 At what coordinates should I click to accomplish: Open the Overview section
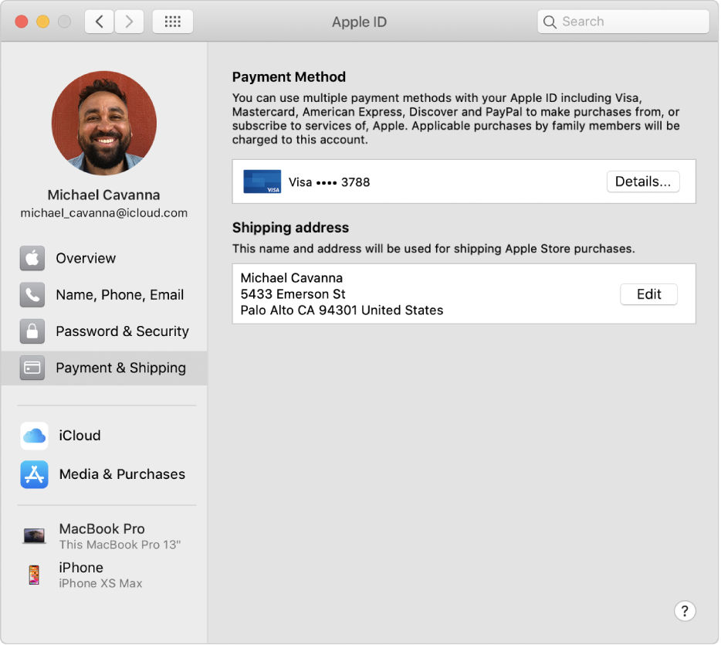(x=104, y=258)
